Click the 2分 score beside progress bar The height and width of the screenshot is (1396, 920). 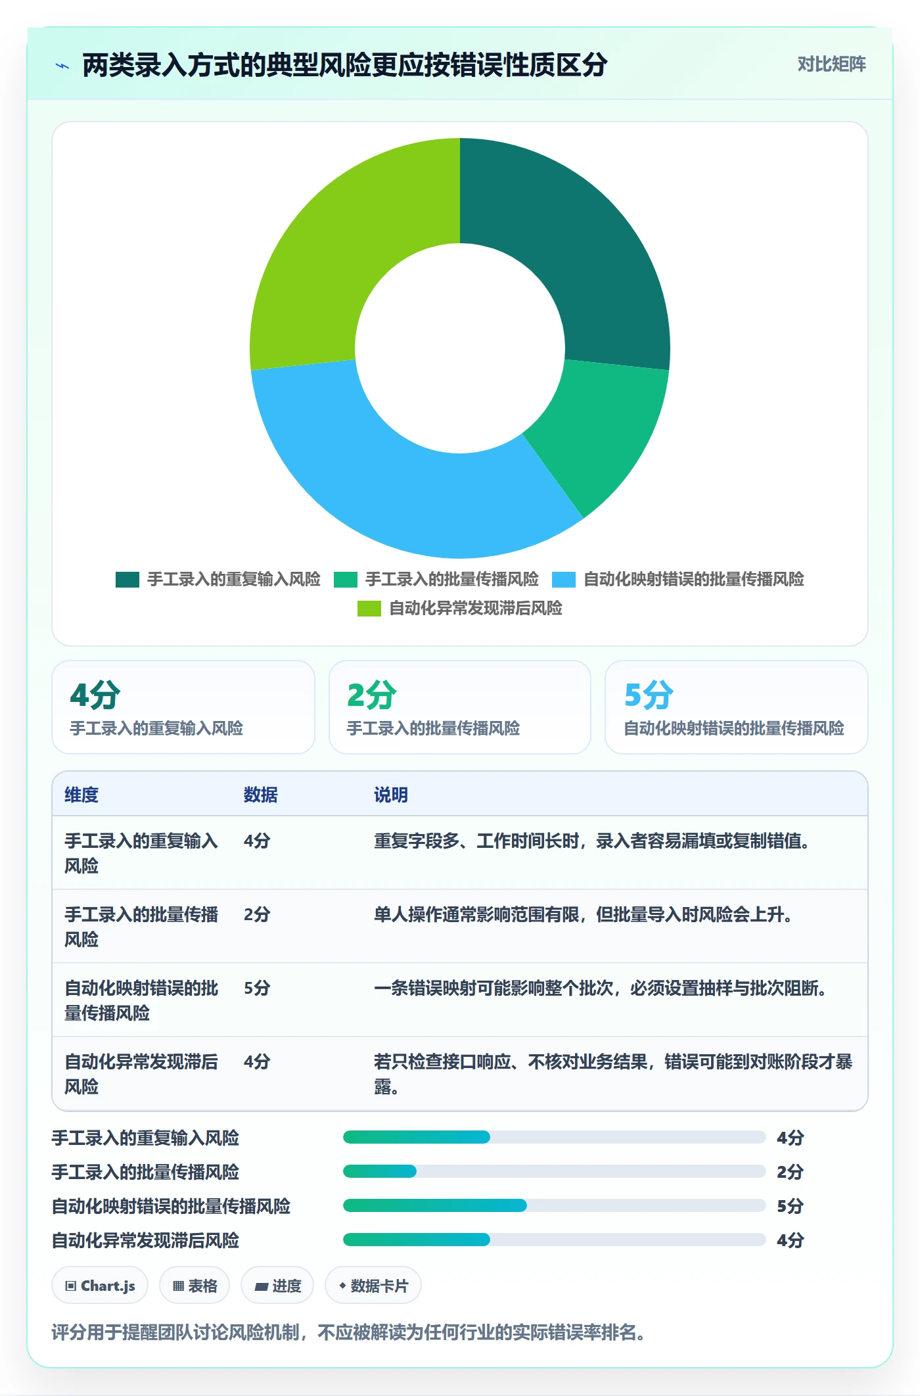click(791, 1172)
